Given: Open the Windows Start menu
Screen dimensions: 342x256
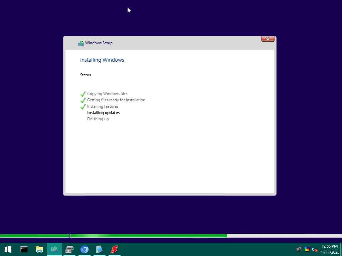Looking at the screenshot, I should (8, 249).
